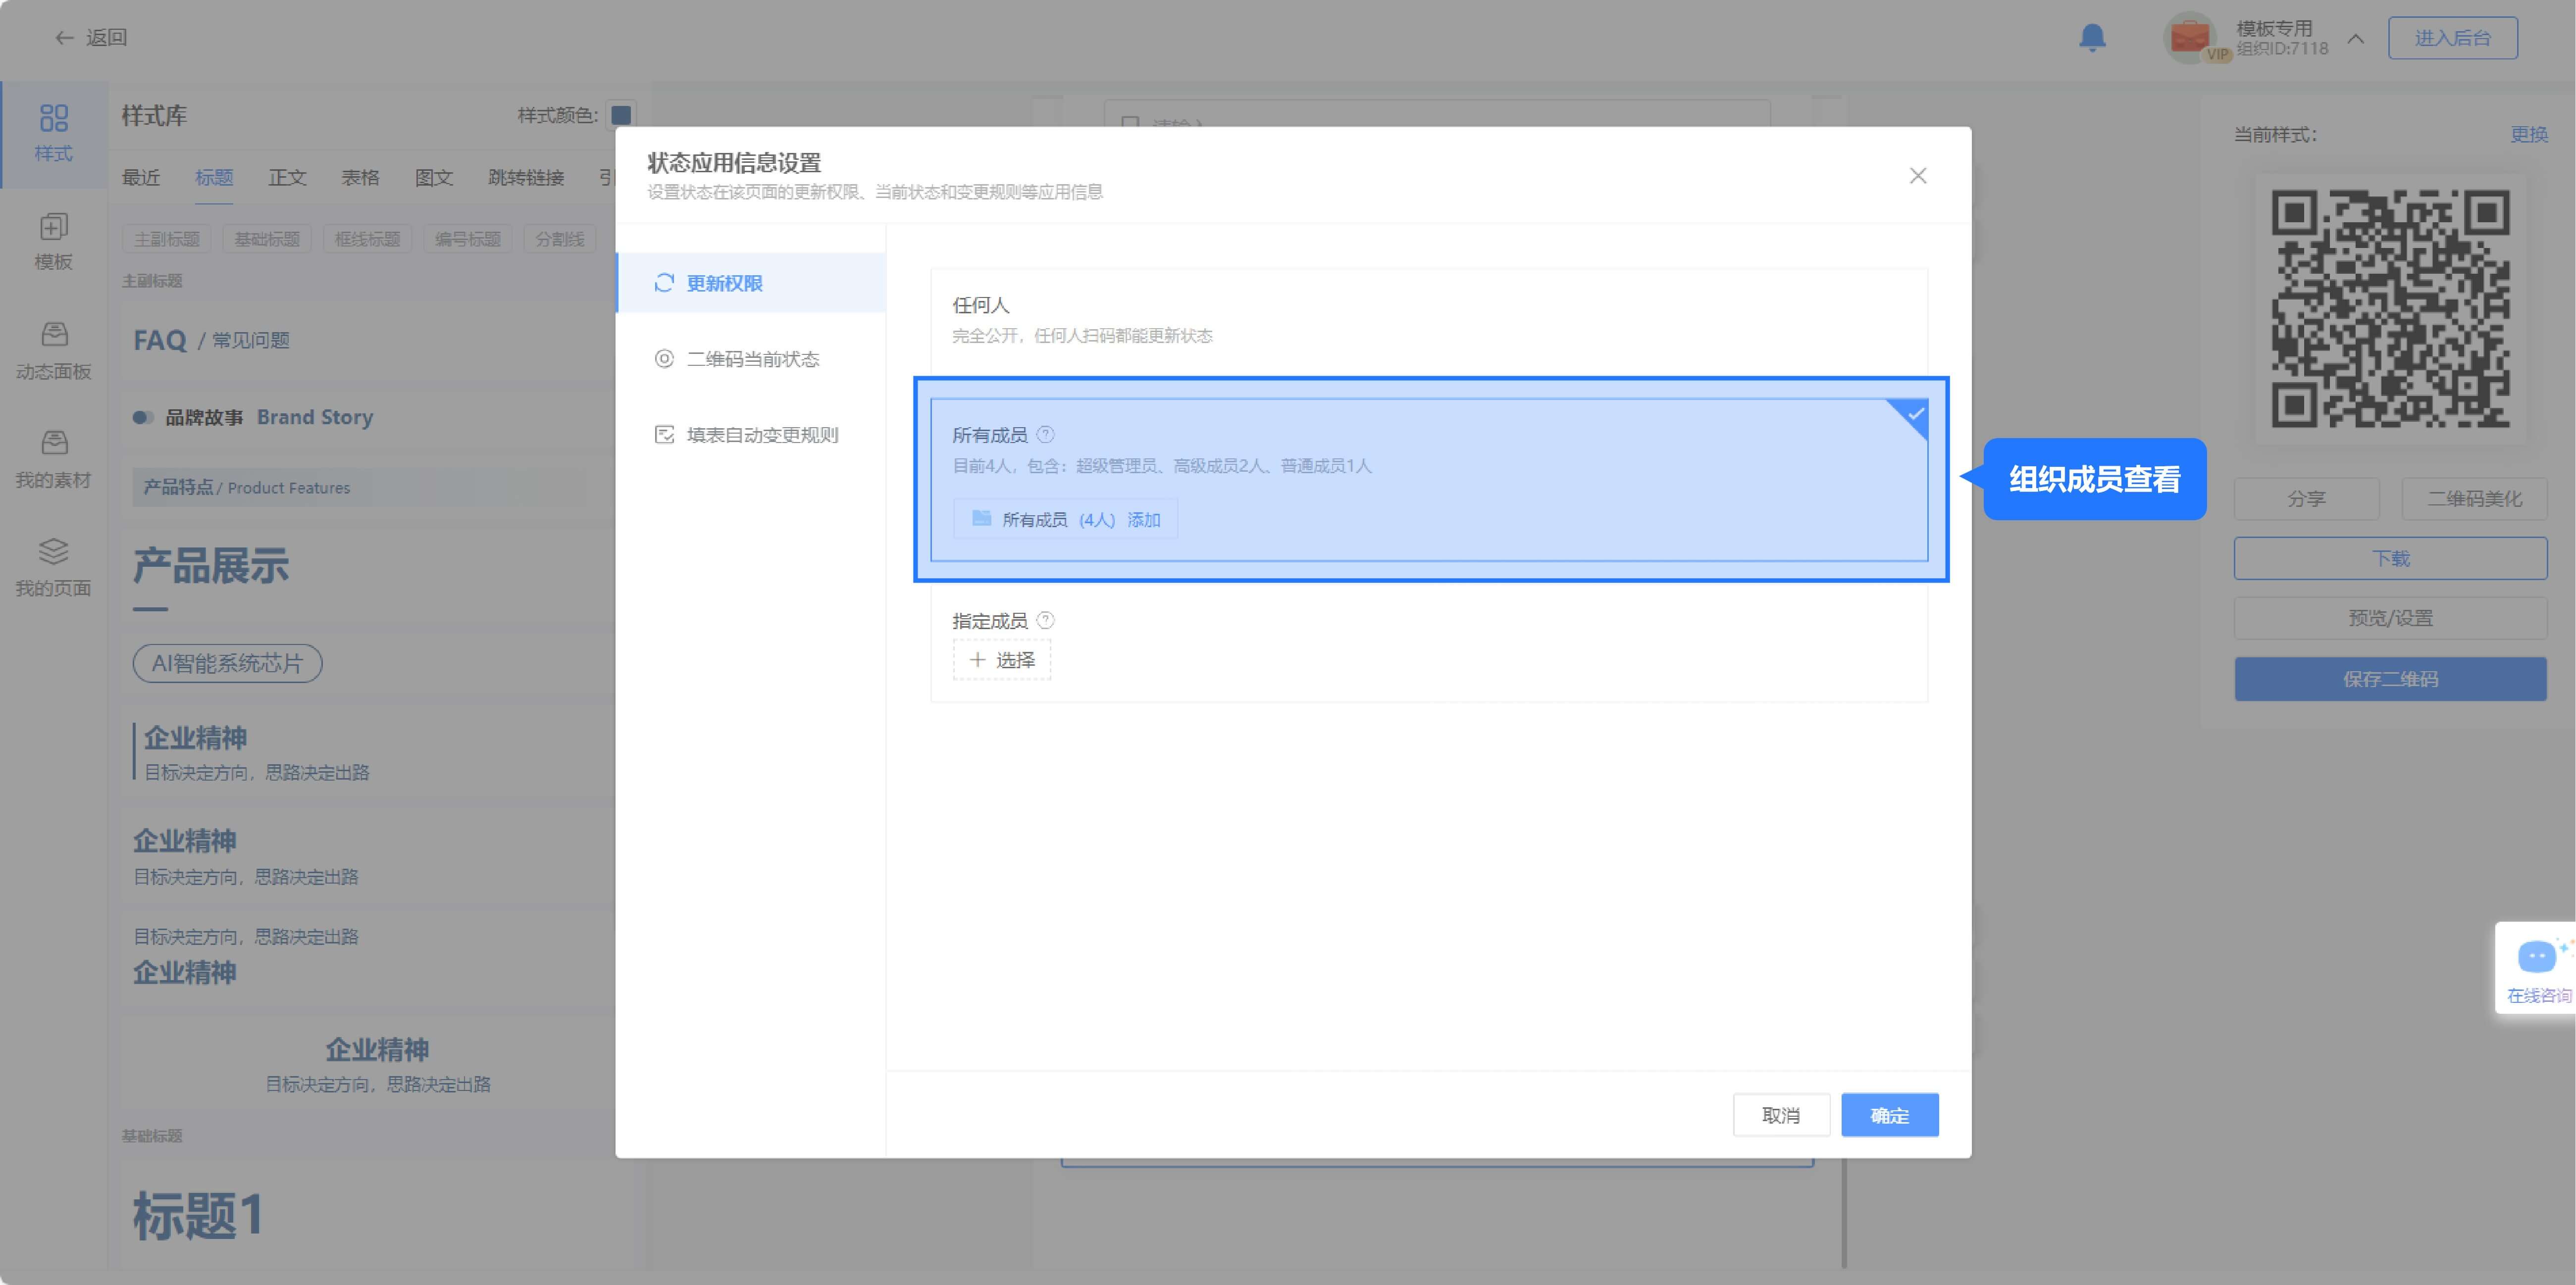Expand the account menu chevron

(2356, 39)
